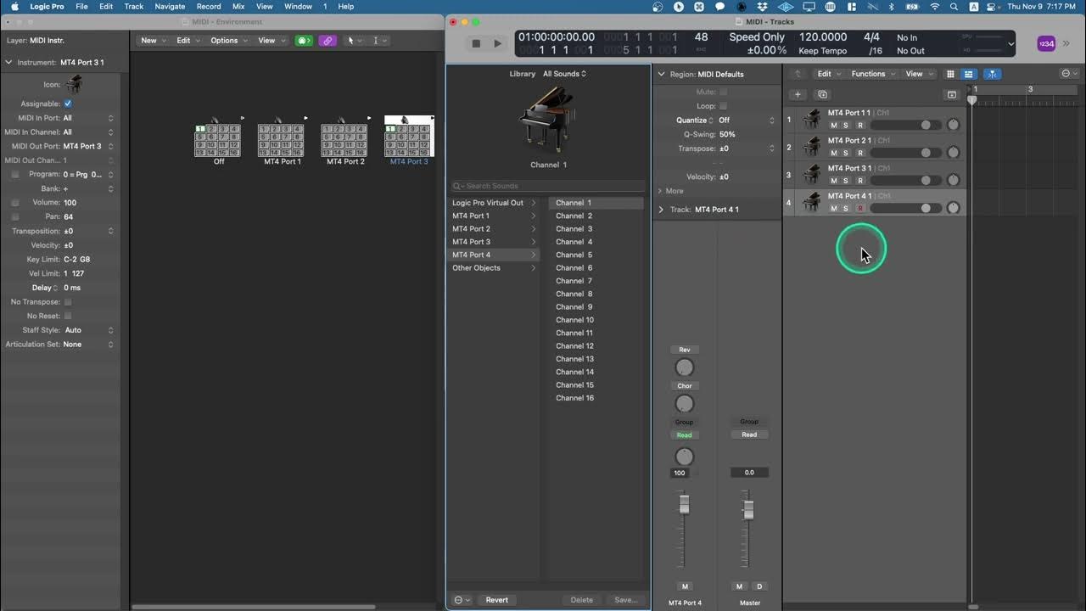The image size is (1086, 611).
Task: Open the Functions menu in Tracks window
Action: 873,74
